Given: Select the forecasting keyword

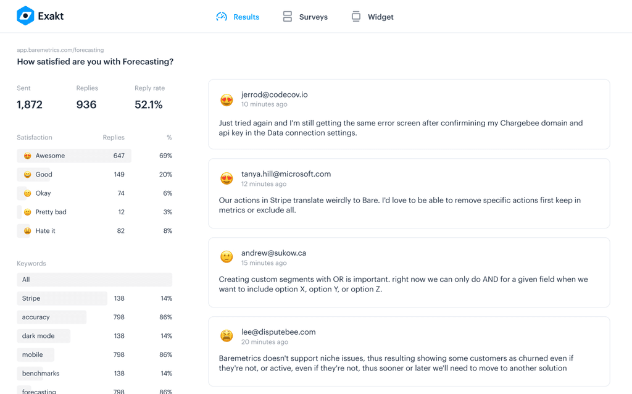Looking at the screenshot, I should pos(94,390).
